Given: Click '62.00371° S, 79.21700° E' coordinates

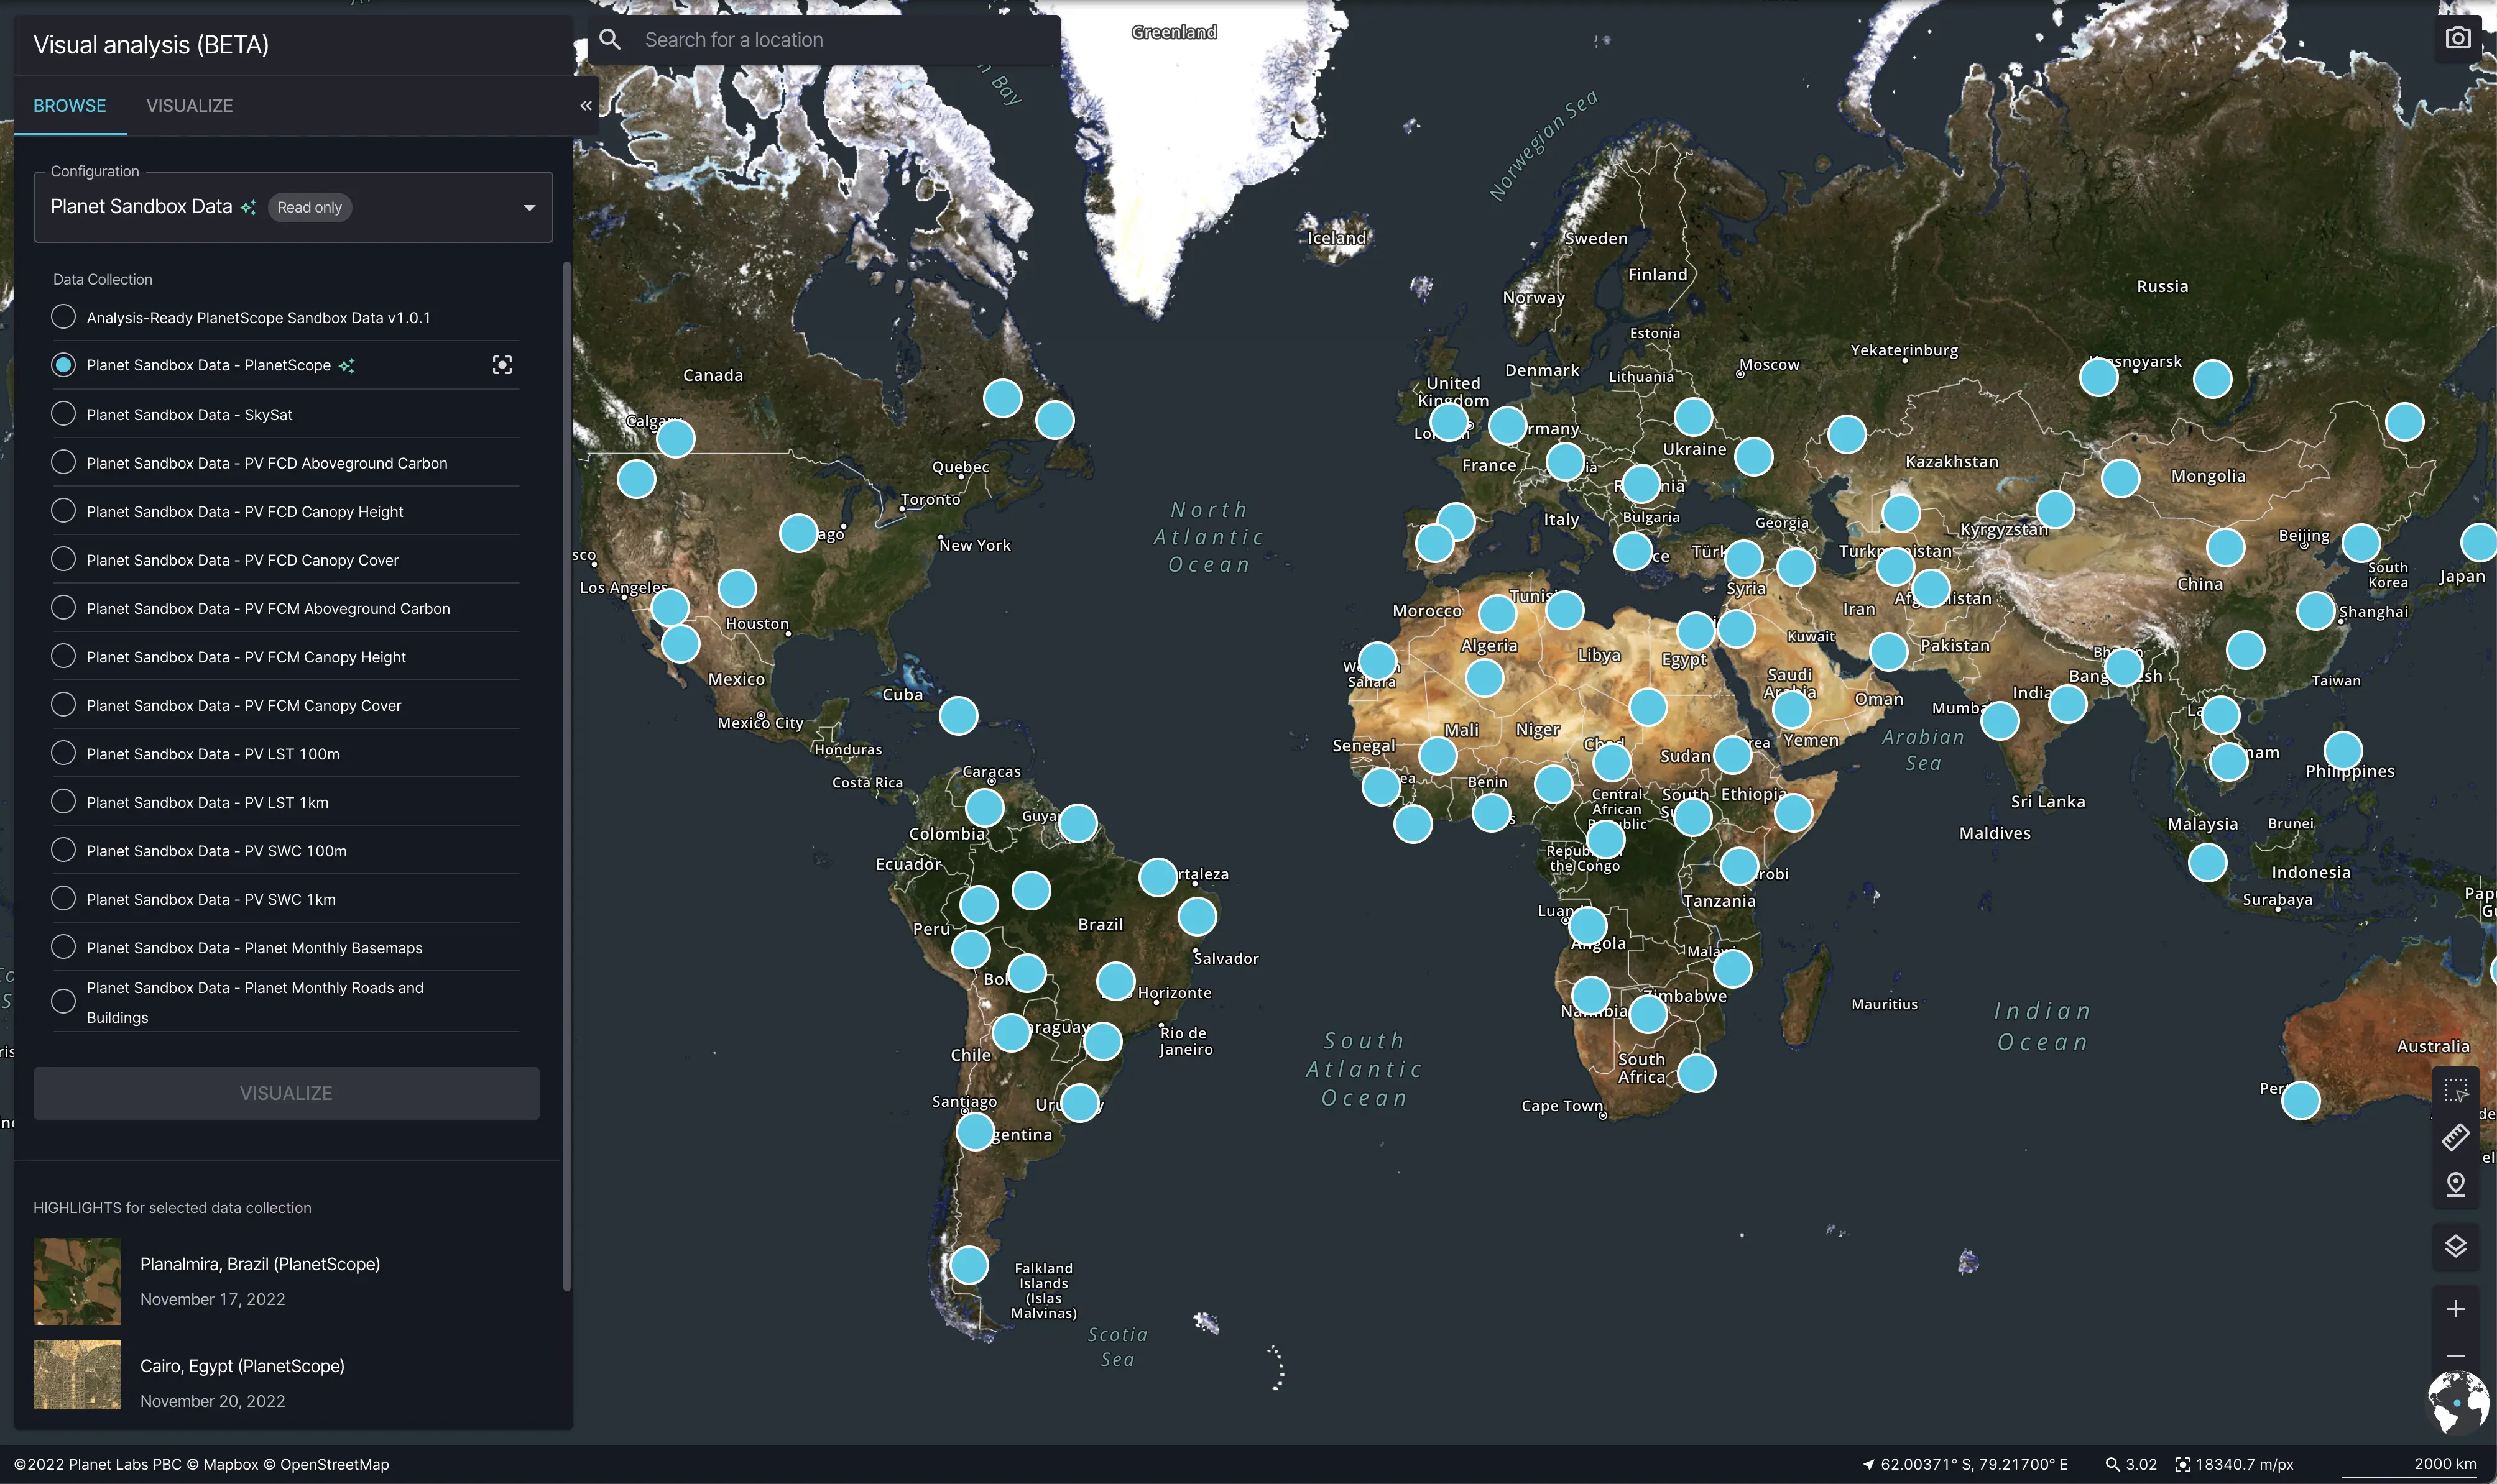Looking at the screenshot, I should [x=1974, y=1464].
